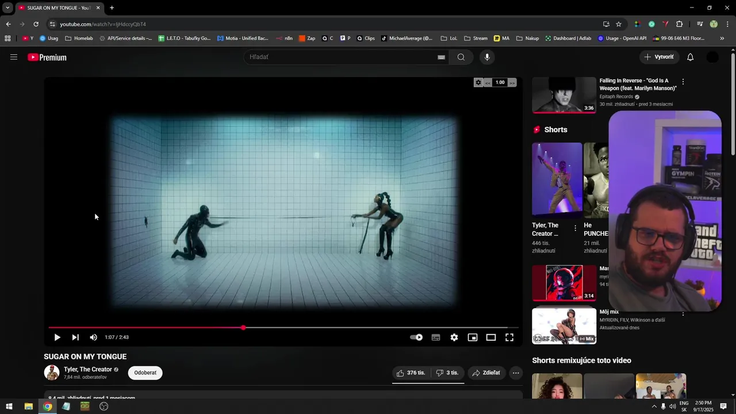Decrease playback speed with << button
Image resolution: width=736 pixels, height=414 pixels.
(488, 83)
